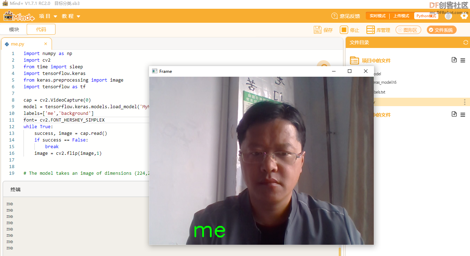Click 'cap = cv2.VideoCapture(0)' line
This screenshot has width=470, height=256.
click(57, 100)
